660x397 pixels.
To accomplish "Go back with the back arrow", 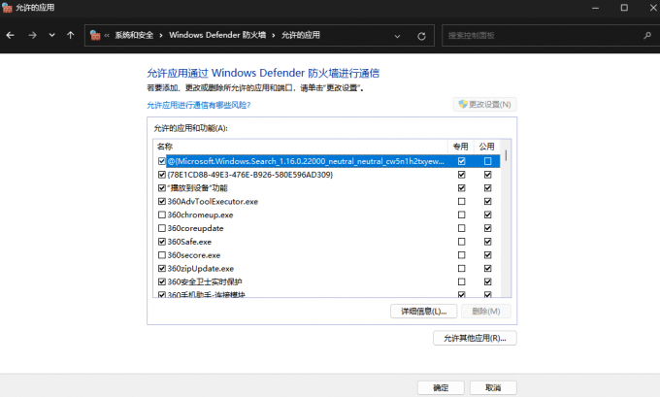I will [x=11, y=35].
